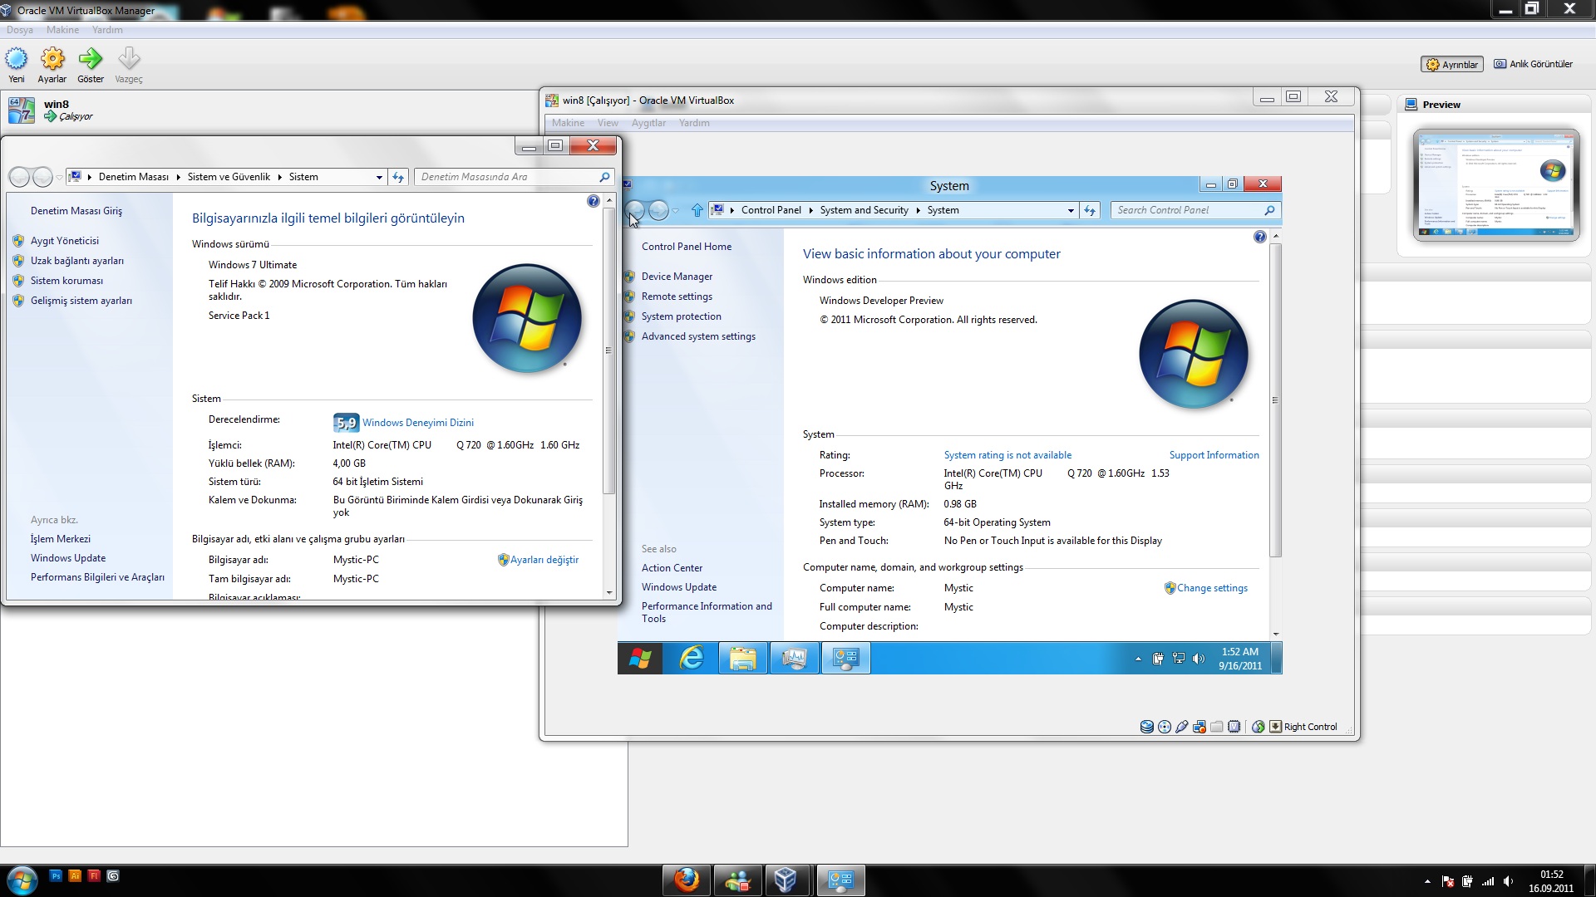1596x897 pixels.
Task: Click Uzak bağlantı ayarları link
Action: 76,261
